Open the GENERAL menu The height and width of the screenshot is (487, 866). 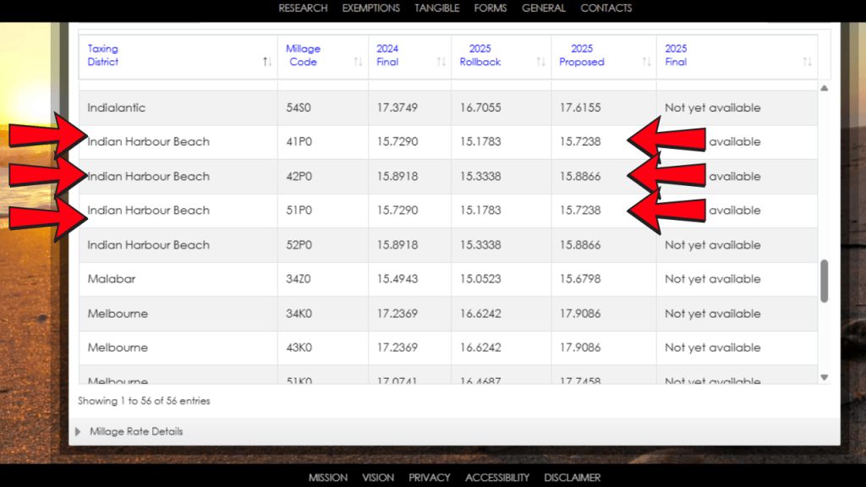544,8
